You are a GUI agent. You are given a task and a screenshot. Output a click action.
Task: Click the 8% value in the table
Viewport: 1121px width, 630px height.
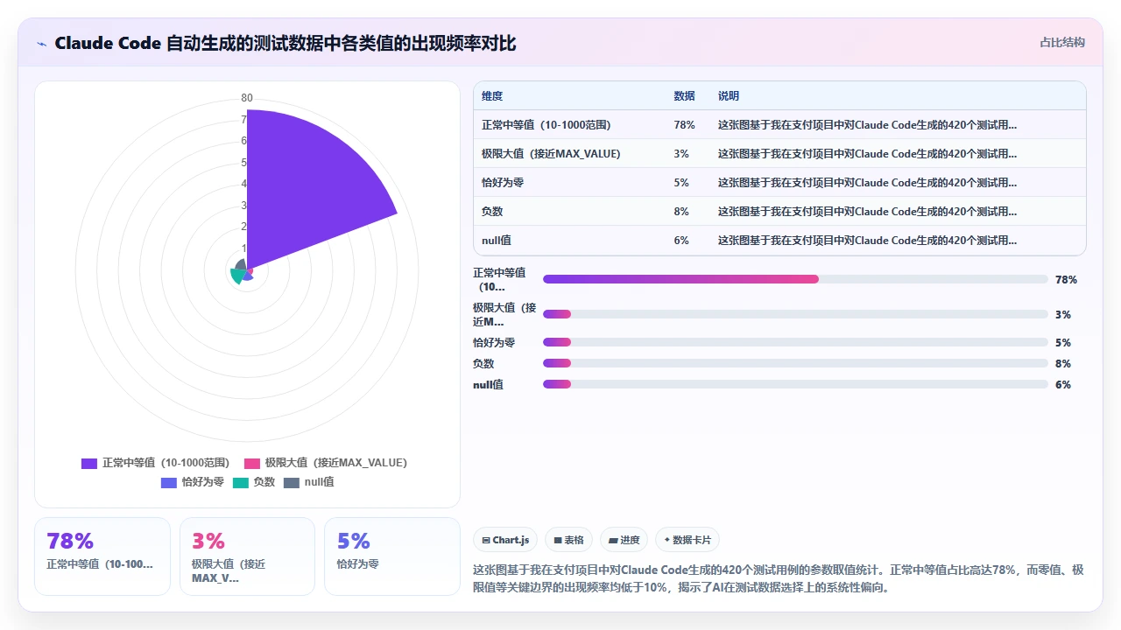click(x=681, y=212)
